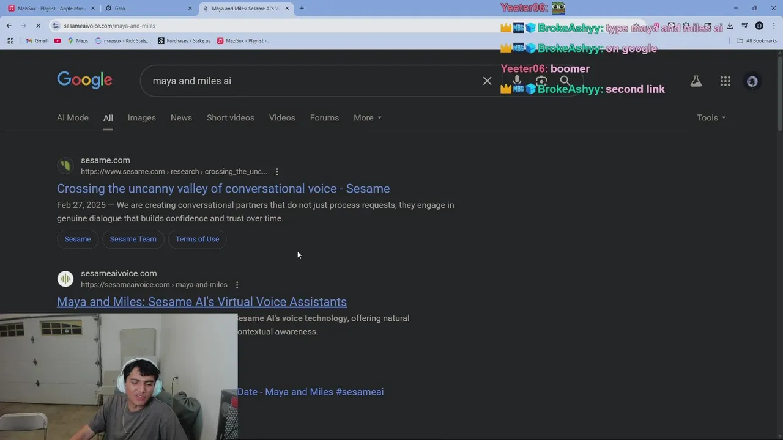783x440 pixels.
Task: Open options for the sesameaivoice.com result
Action: point(237,285)
